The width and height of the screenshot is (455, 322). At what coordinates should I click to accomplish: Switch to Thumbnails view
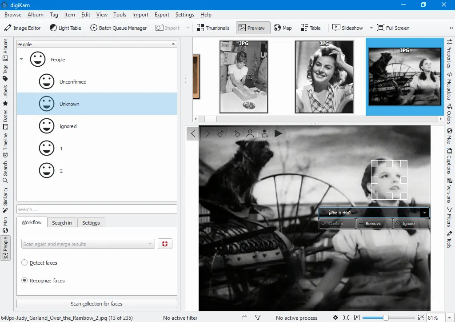point(213,28)
